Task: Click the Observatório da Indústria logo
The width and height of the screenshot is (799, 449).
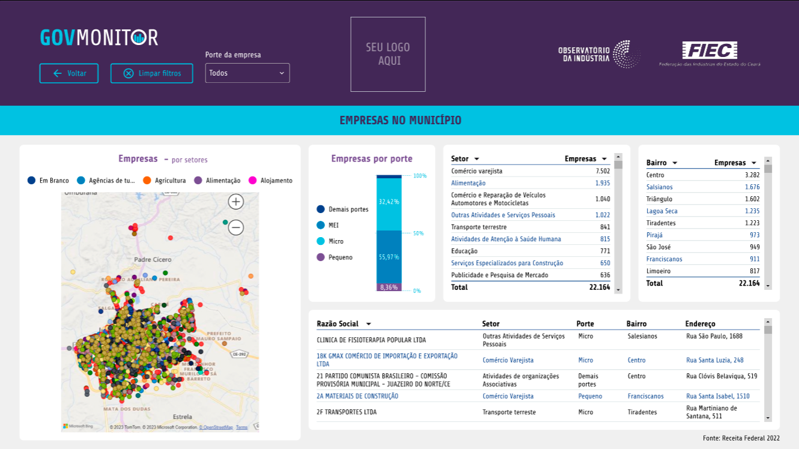Action: (598, 55)
